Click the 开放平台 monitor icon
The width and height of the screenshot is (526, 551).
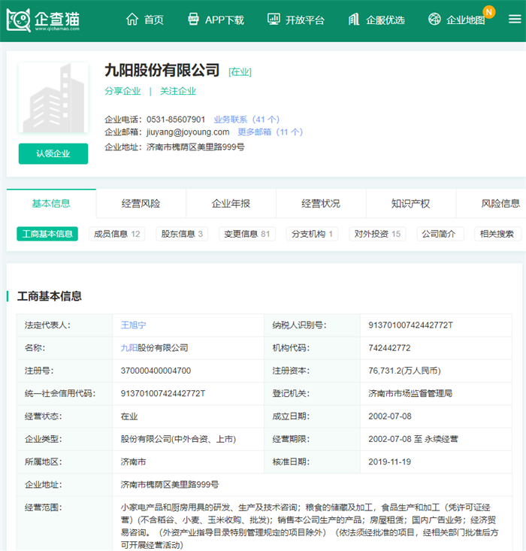(274, 19)
